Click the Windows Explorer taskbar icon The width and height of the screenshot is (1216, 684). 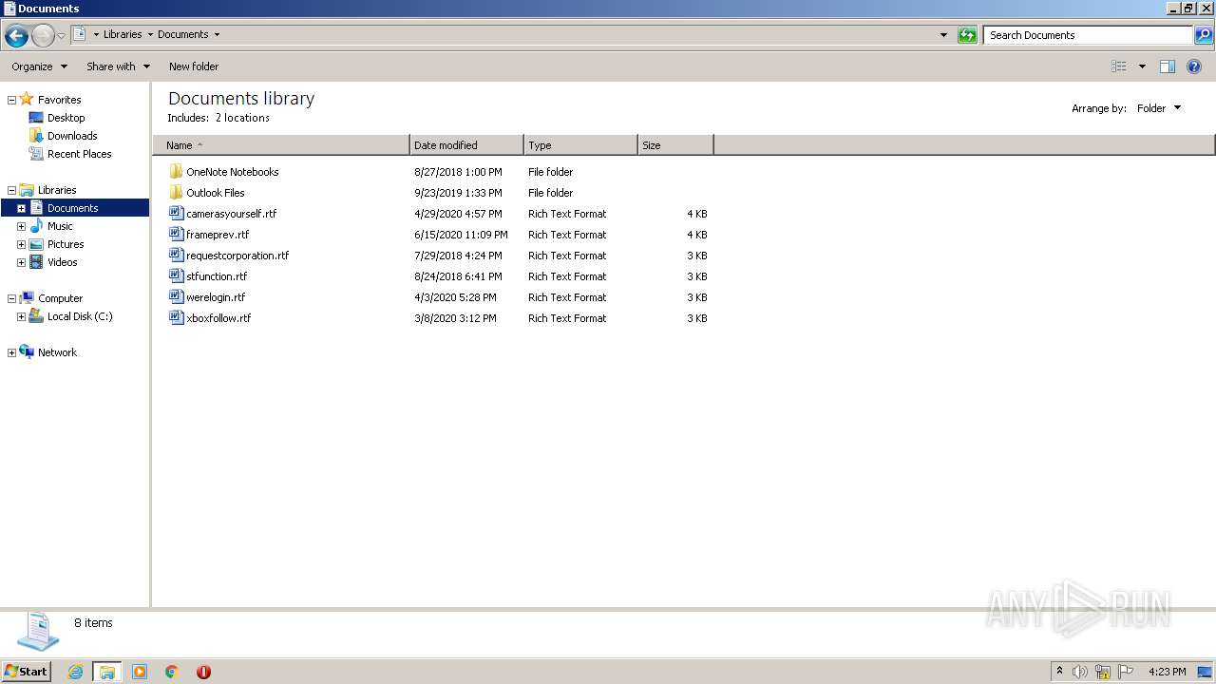coord(106,672)
